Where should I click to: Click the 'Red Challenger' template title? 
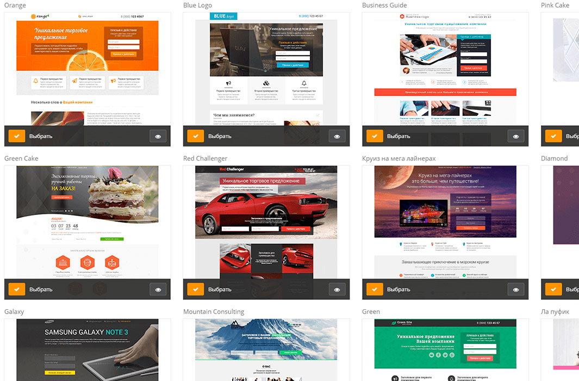[206, 158]
